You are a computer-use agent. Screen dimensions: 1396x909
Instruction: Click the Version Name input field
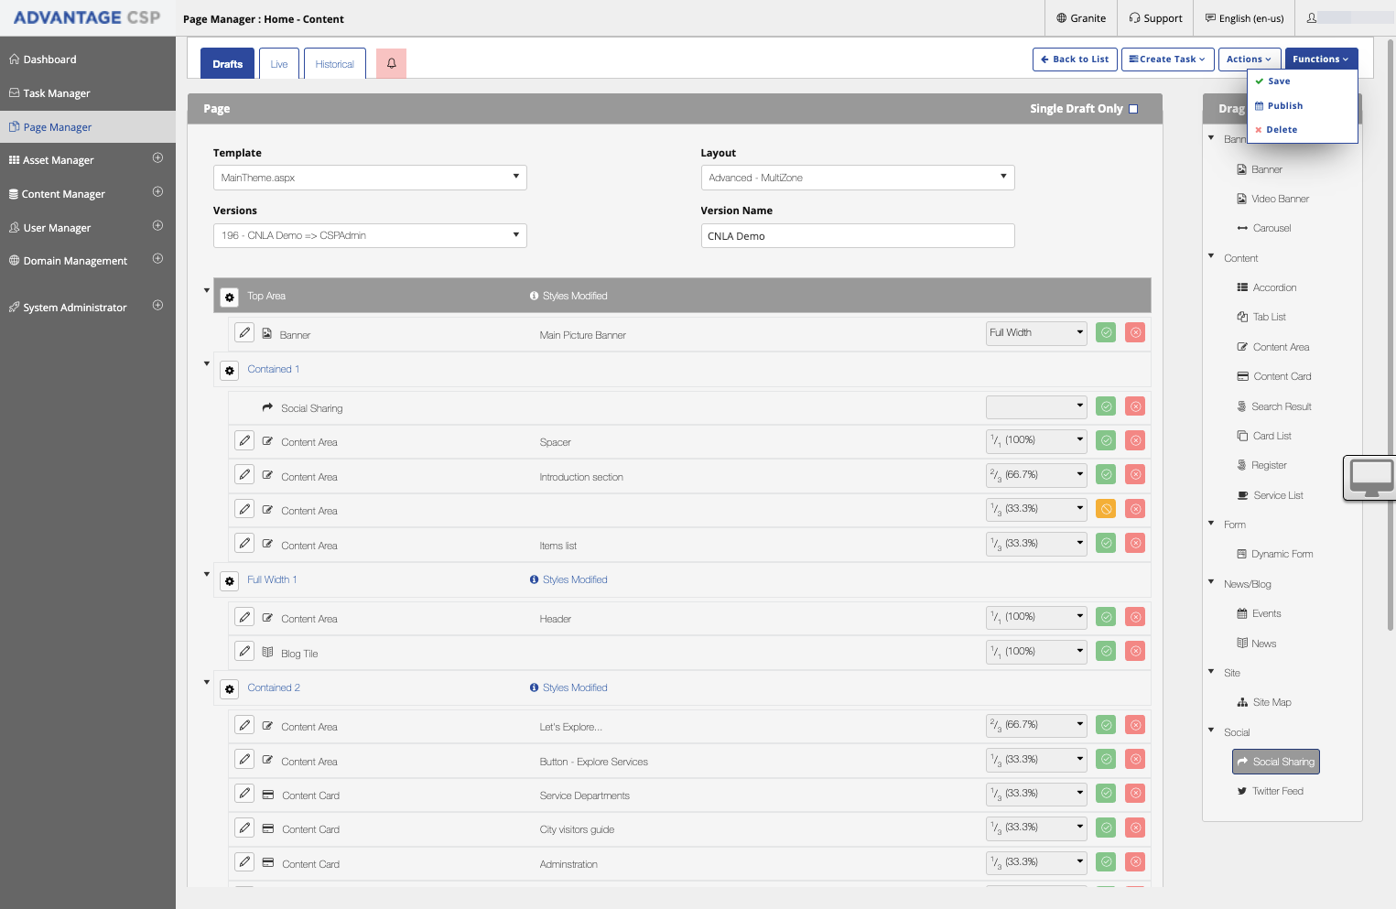(x=858, y=235)
